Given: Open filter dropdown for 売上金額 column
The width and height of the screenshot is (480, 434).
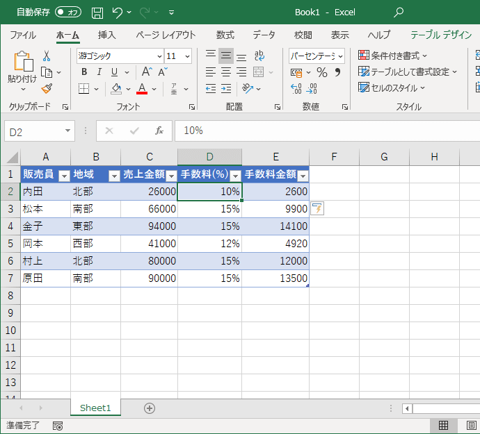Looking at the screenshot, I should pos(171,176).
